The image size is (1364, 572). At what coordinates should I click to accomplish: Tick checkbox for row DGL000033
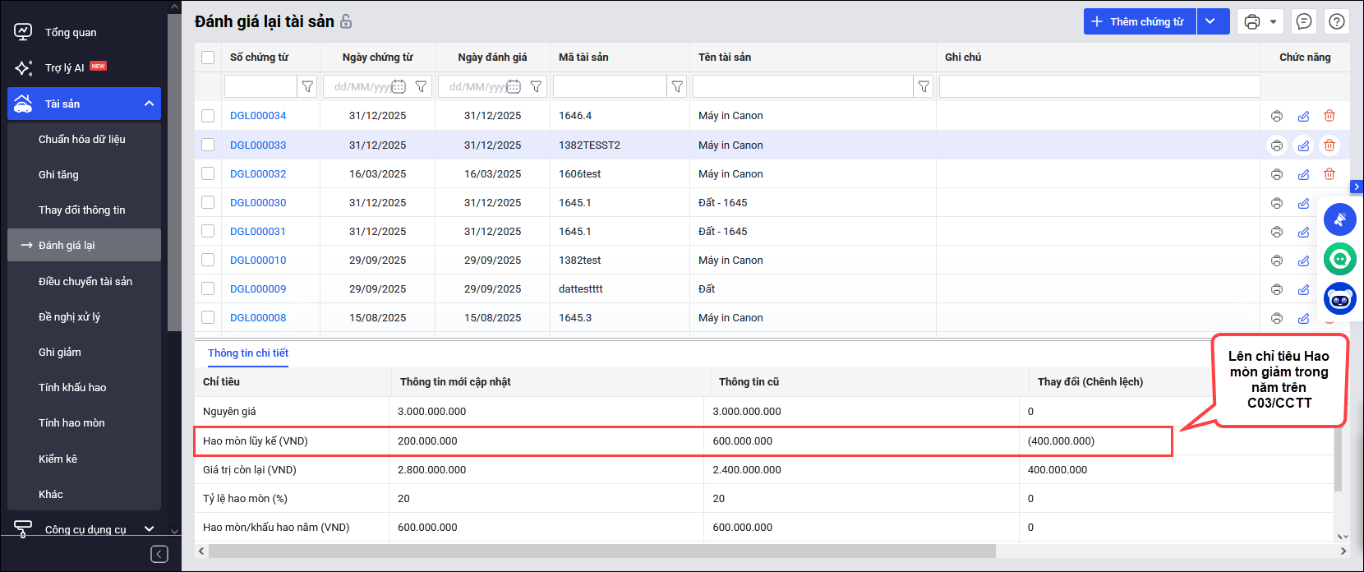tap(208, 145)
